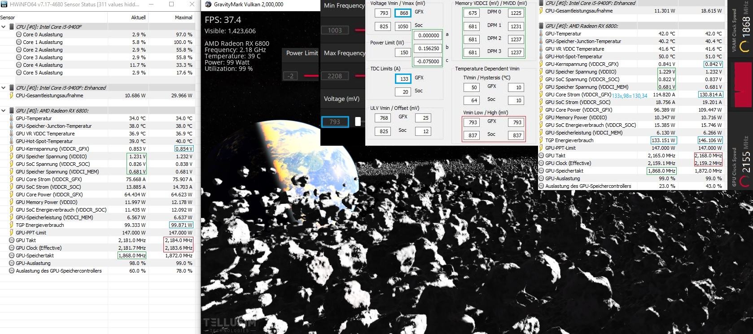Click the Soc Vmax field showing 1050
This screenshot has width=753, height=334.
(x=403, y=26)
